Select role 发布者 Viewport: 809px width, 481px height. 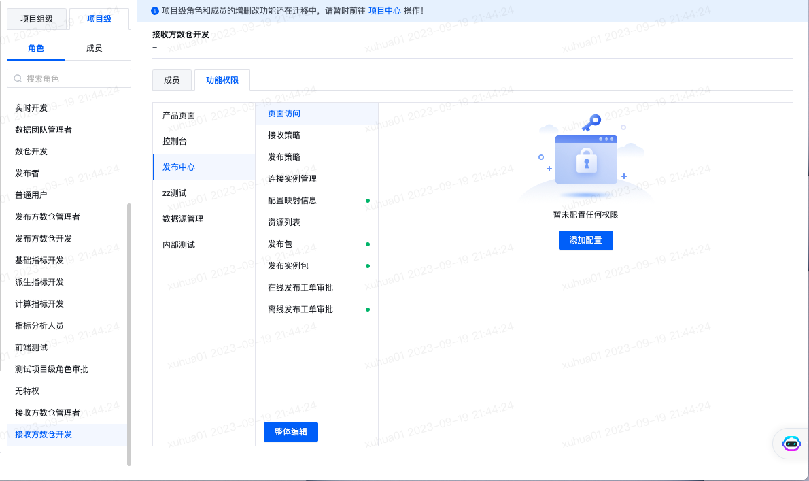point(67,173)
